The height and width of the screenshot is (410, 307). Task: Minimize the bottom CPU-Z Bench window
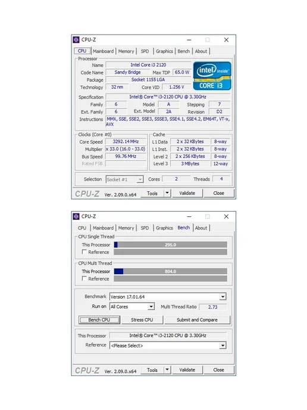(189, 217)
